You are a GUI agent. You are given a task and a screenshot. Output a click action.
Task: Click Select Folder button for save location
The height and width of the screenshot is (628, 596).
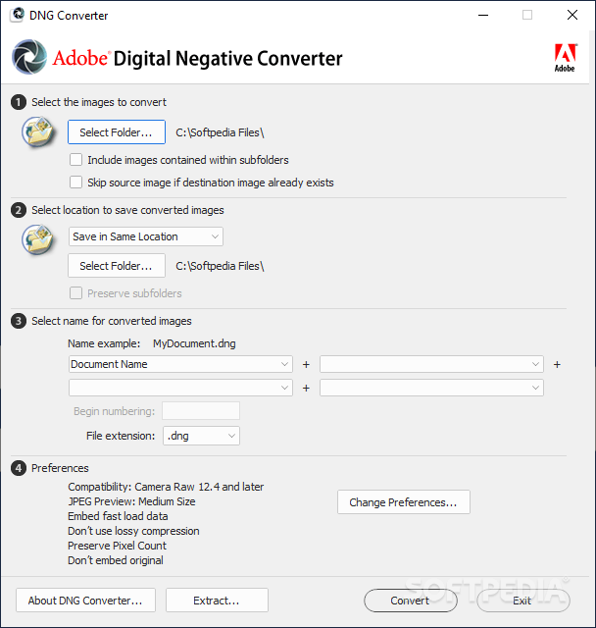pos(117,266)
